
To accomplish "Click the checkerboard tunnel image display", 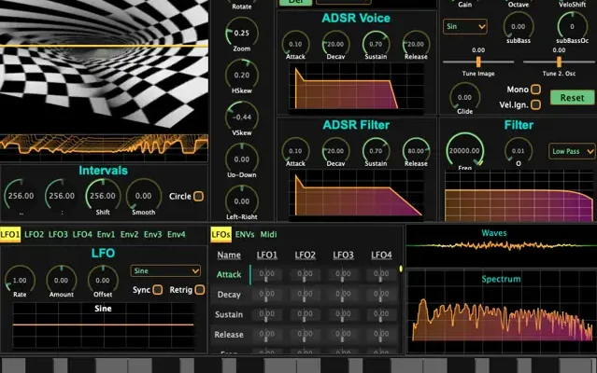I will [x=104, y=66].
